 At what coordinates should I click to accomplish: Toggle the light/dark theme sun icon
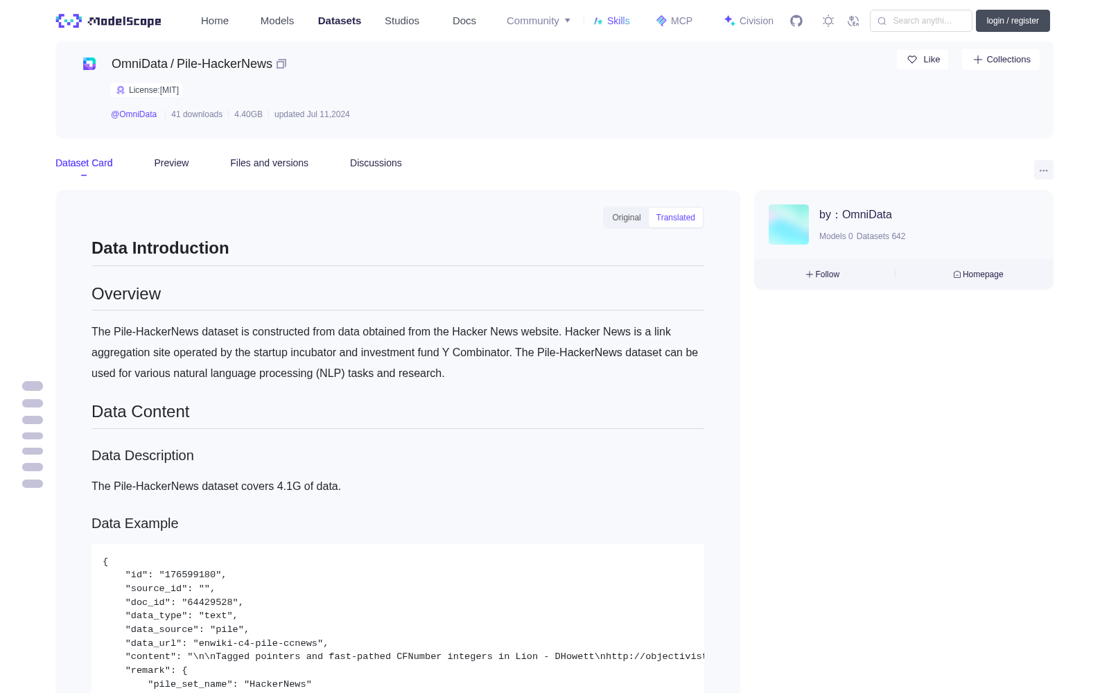click(x=828, y=21)
